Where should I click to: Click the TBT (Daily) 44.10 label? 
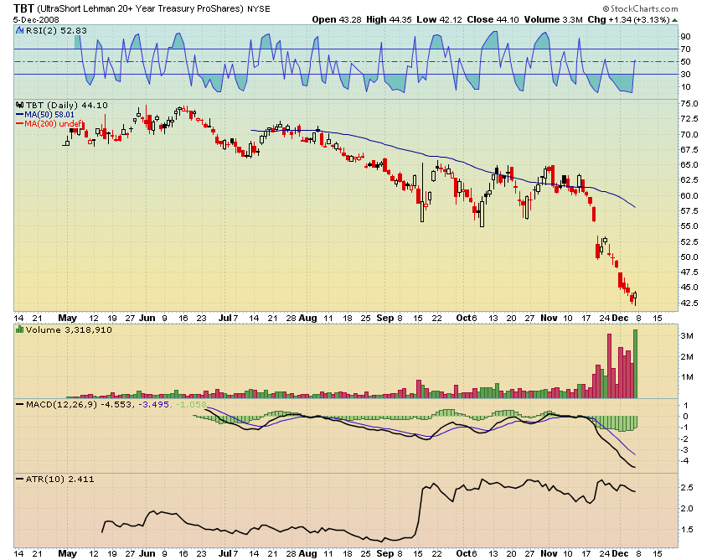(67, 105)
